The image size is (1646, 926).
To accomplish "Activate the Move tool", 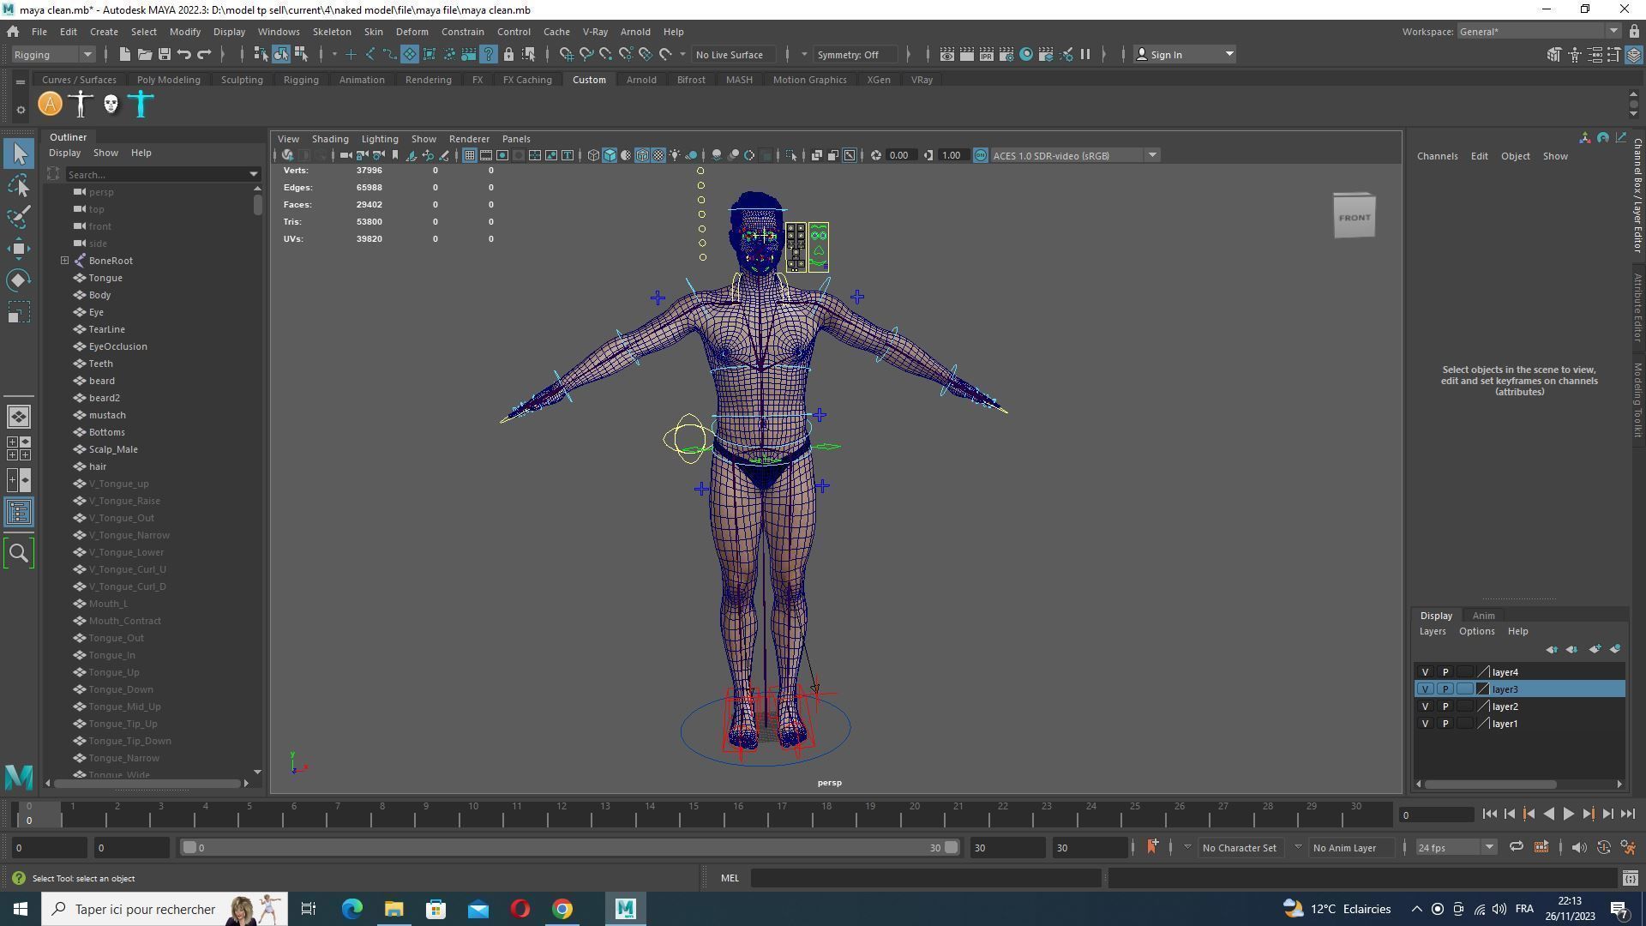I will pyautogui.click(x=19, y=249).
